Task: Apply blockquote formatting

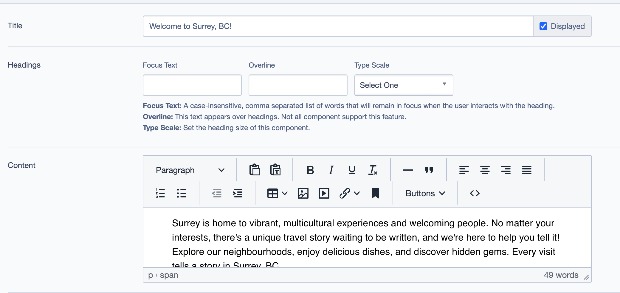Action: [429, 170]
